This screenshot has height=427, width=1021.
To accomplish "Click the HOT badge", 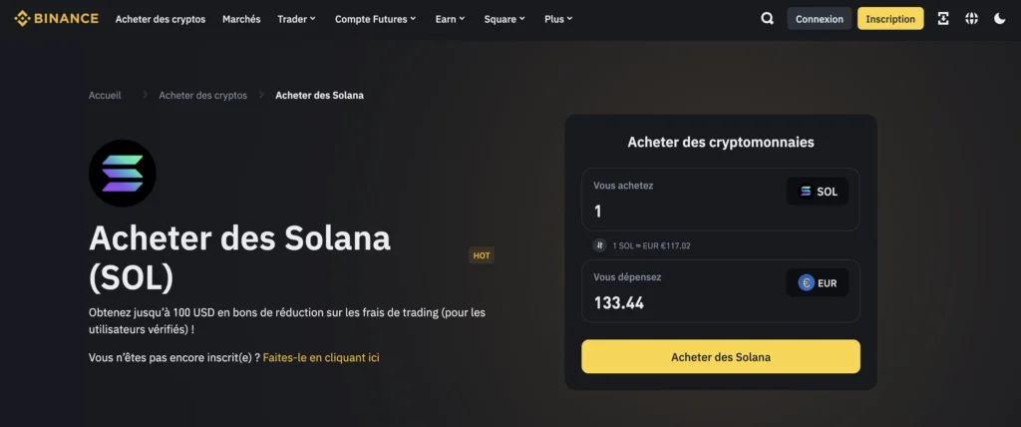I will [482, 255].
